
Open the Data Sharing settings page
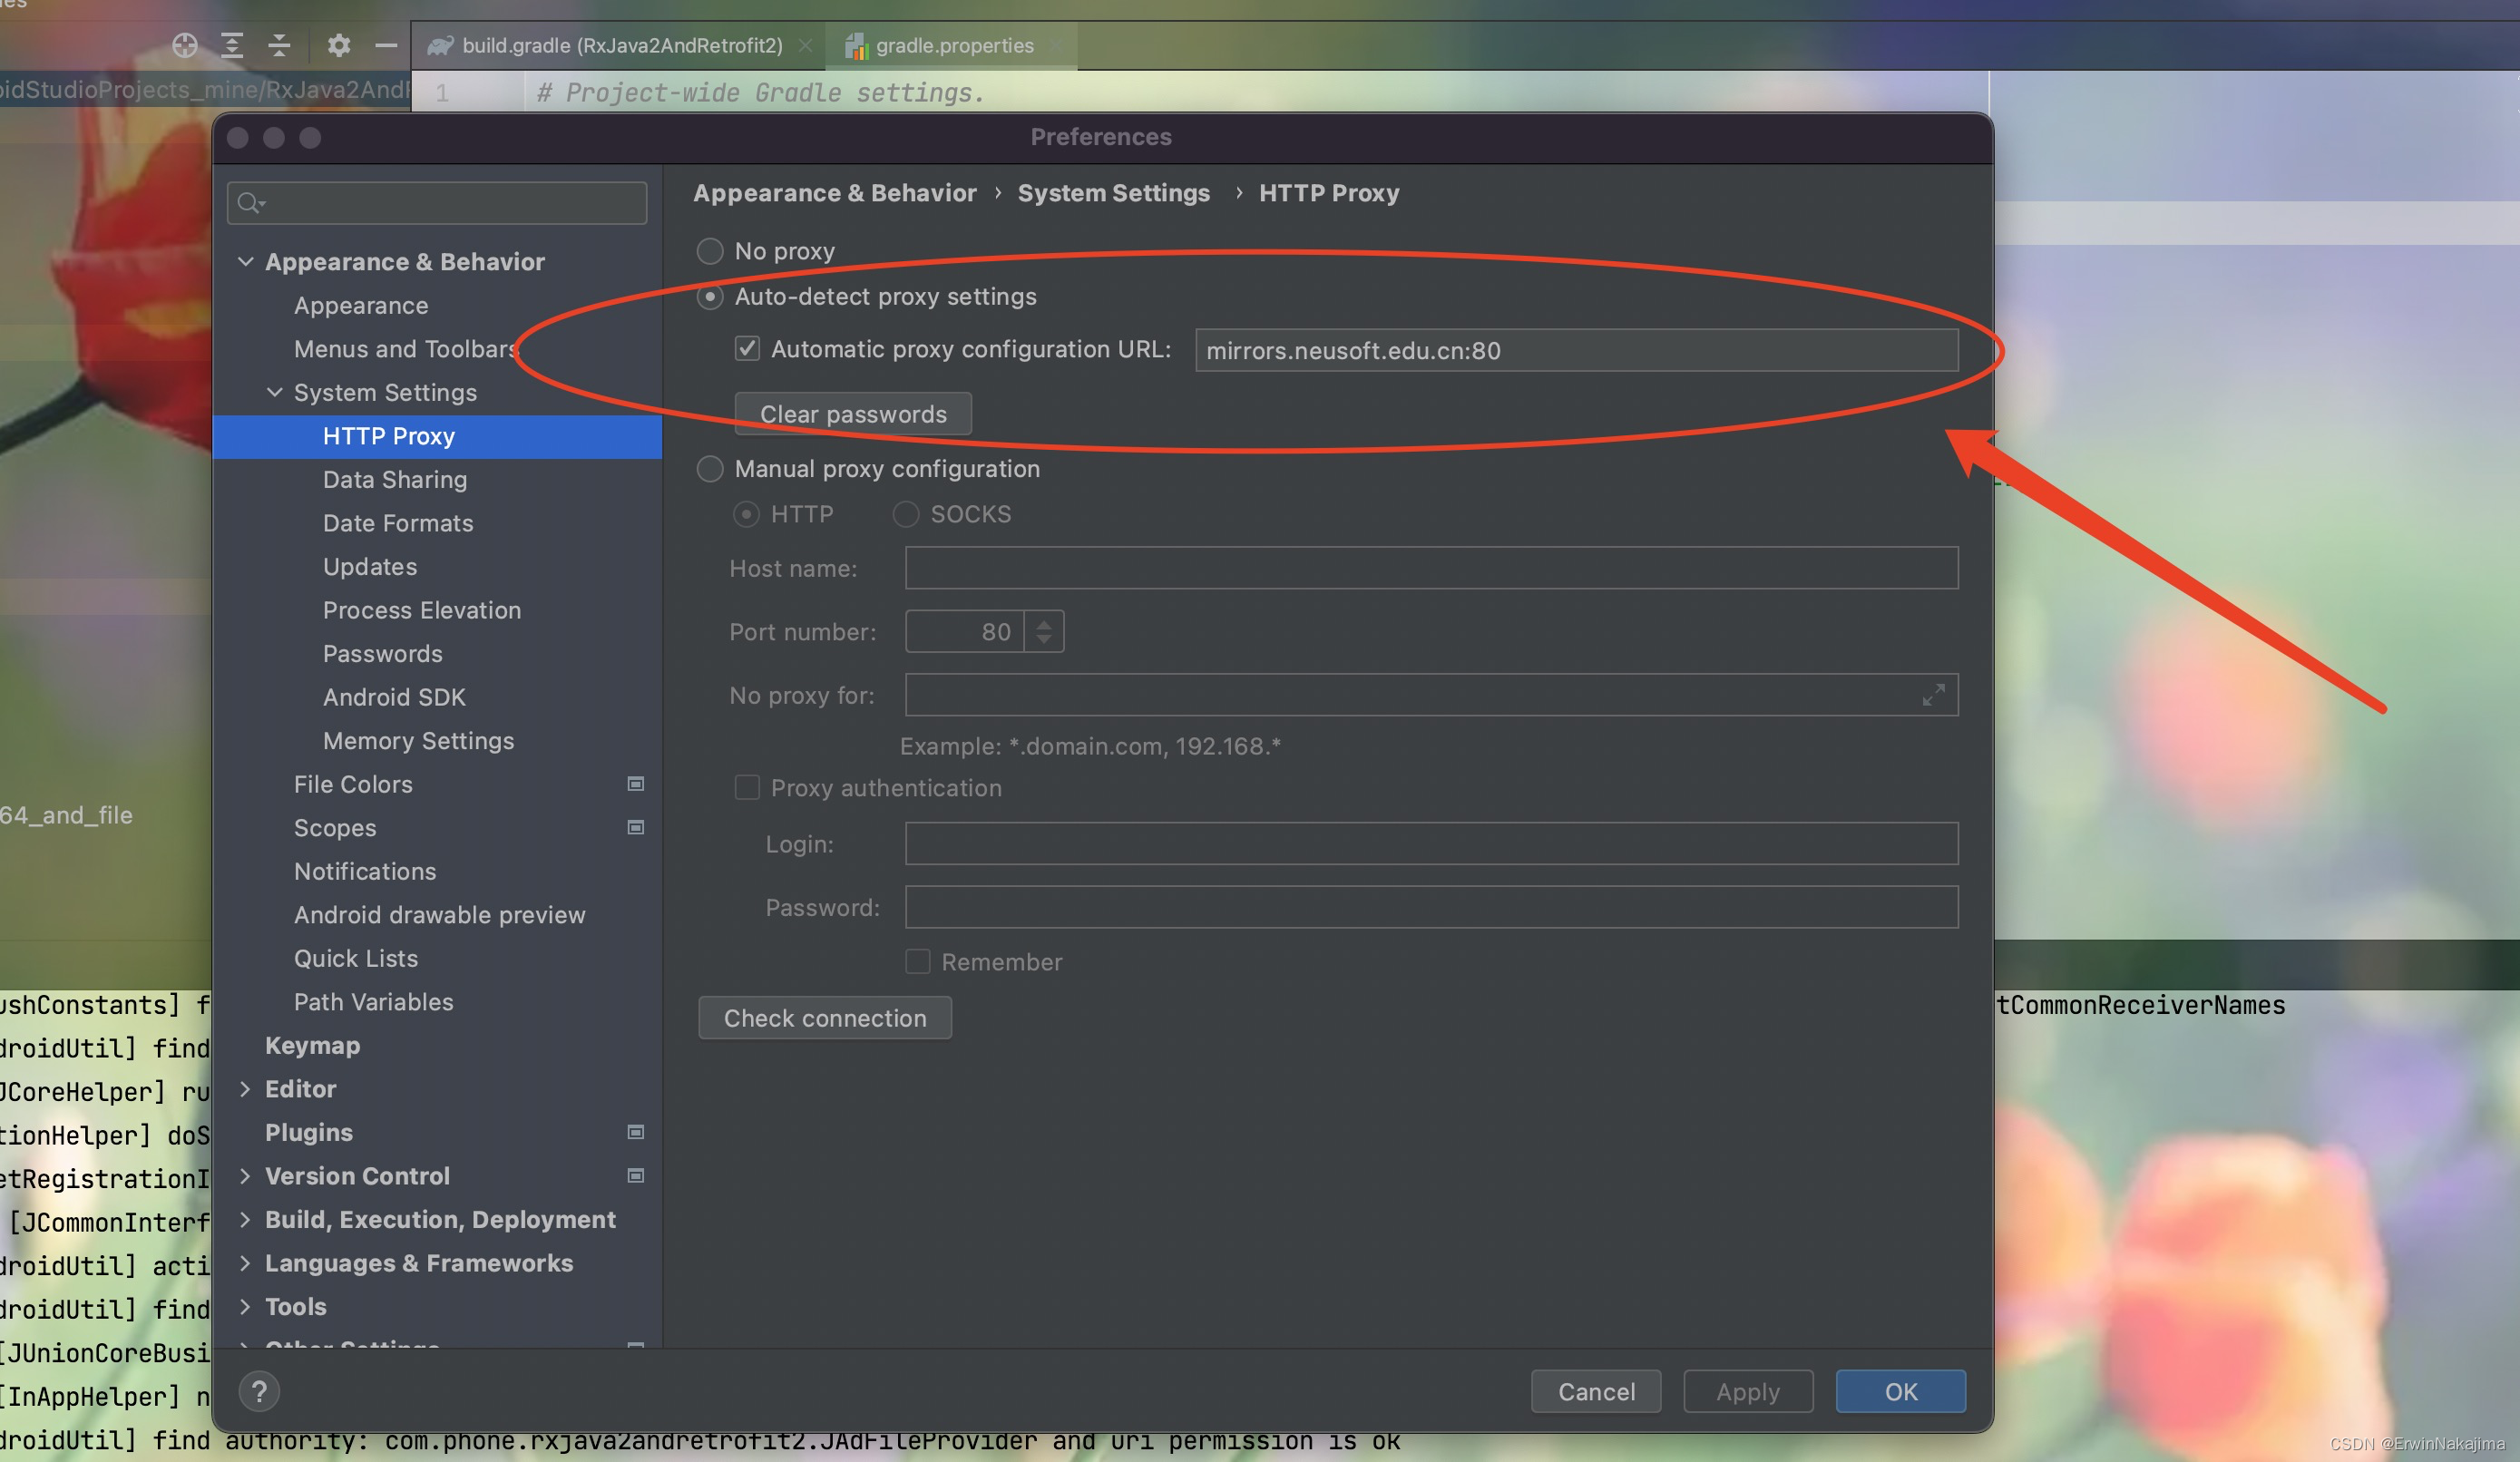395,480
